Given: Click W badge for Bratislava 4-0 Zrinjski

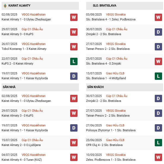Looking at the screenshot, I should (x=159, y=61).
